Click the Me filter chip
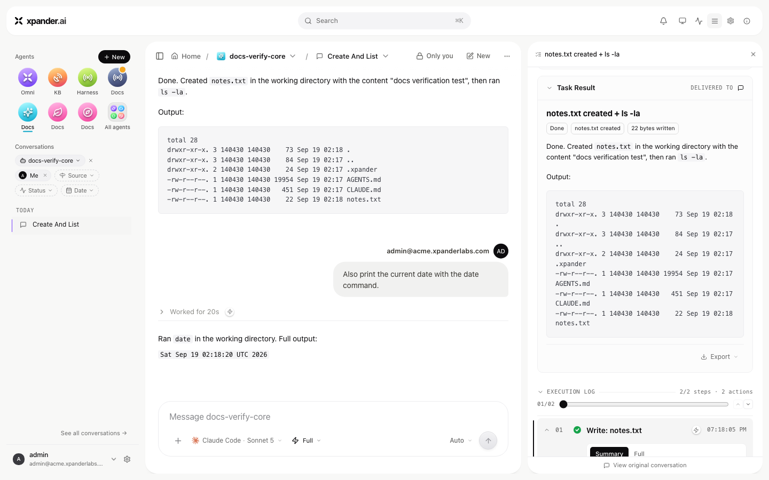Viewport: 769px width, 480px height. click(34, 175)
